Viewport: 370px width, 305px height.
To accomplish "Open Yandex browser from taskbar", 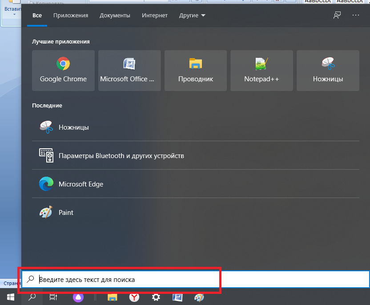I will (134, 297).
